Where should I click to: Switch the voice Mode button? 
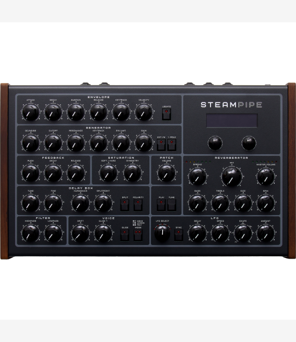[138, 235]
